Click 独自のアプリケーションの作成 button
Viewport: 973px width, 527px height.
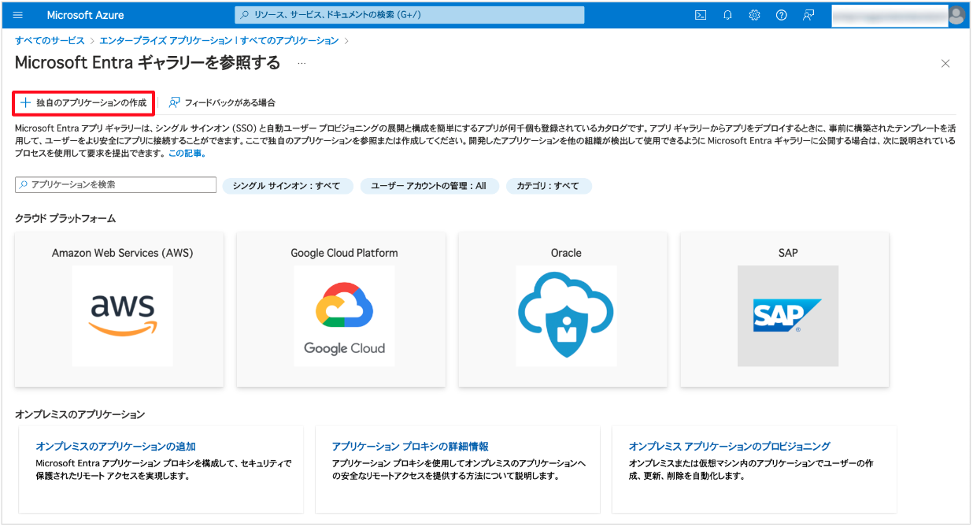click(x=83, y=102)
